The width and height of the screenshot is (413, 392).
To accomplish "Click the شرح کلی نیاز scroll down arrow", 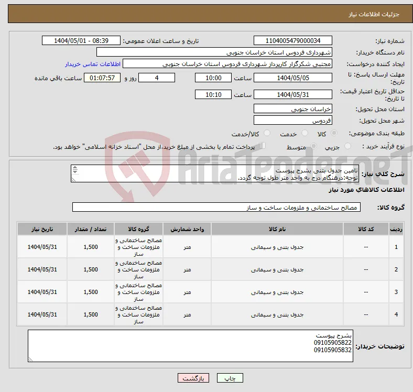I will point(75,171).
